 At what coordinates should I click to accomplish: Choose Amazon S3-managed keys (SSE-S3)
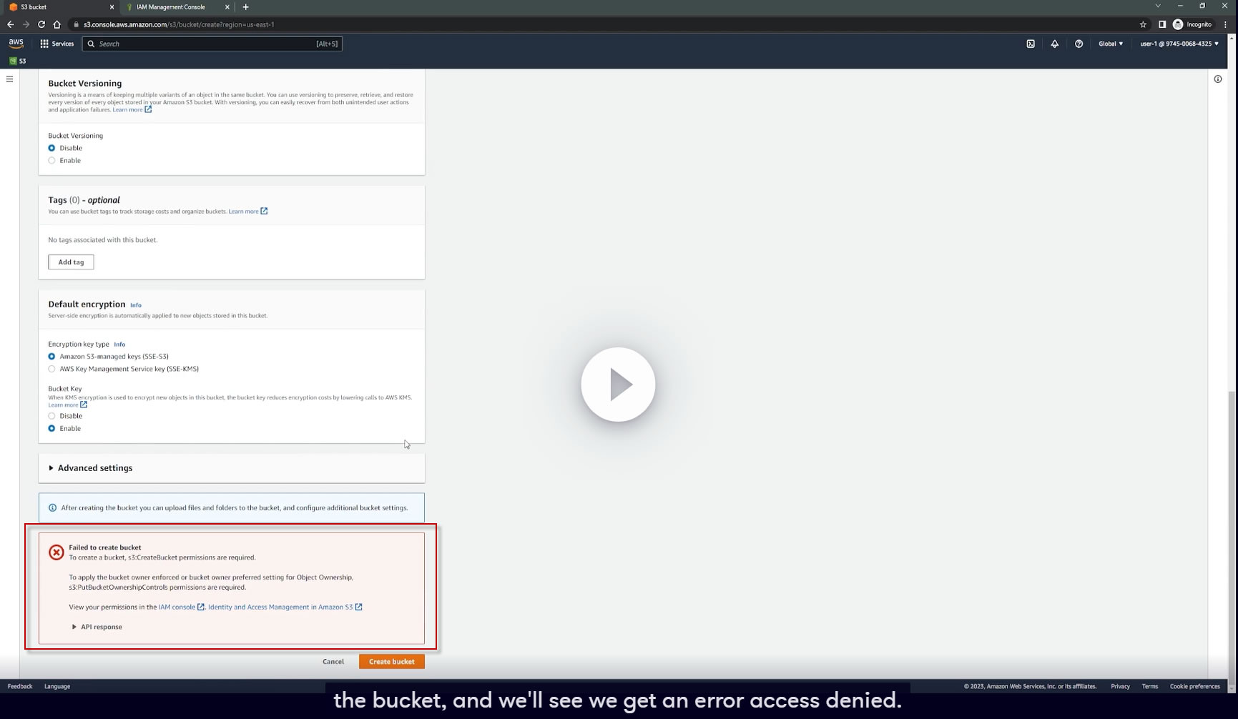(x=51, y=357)
